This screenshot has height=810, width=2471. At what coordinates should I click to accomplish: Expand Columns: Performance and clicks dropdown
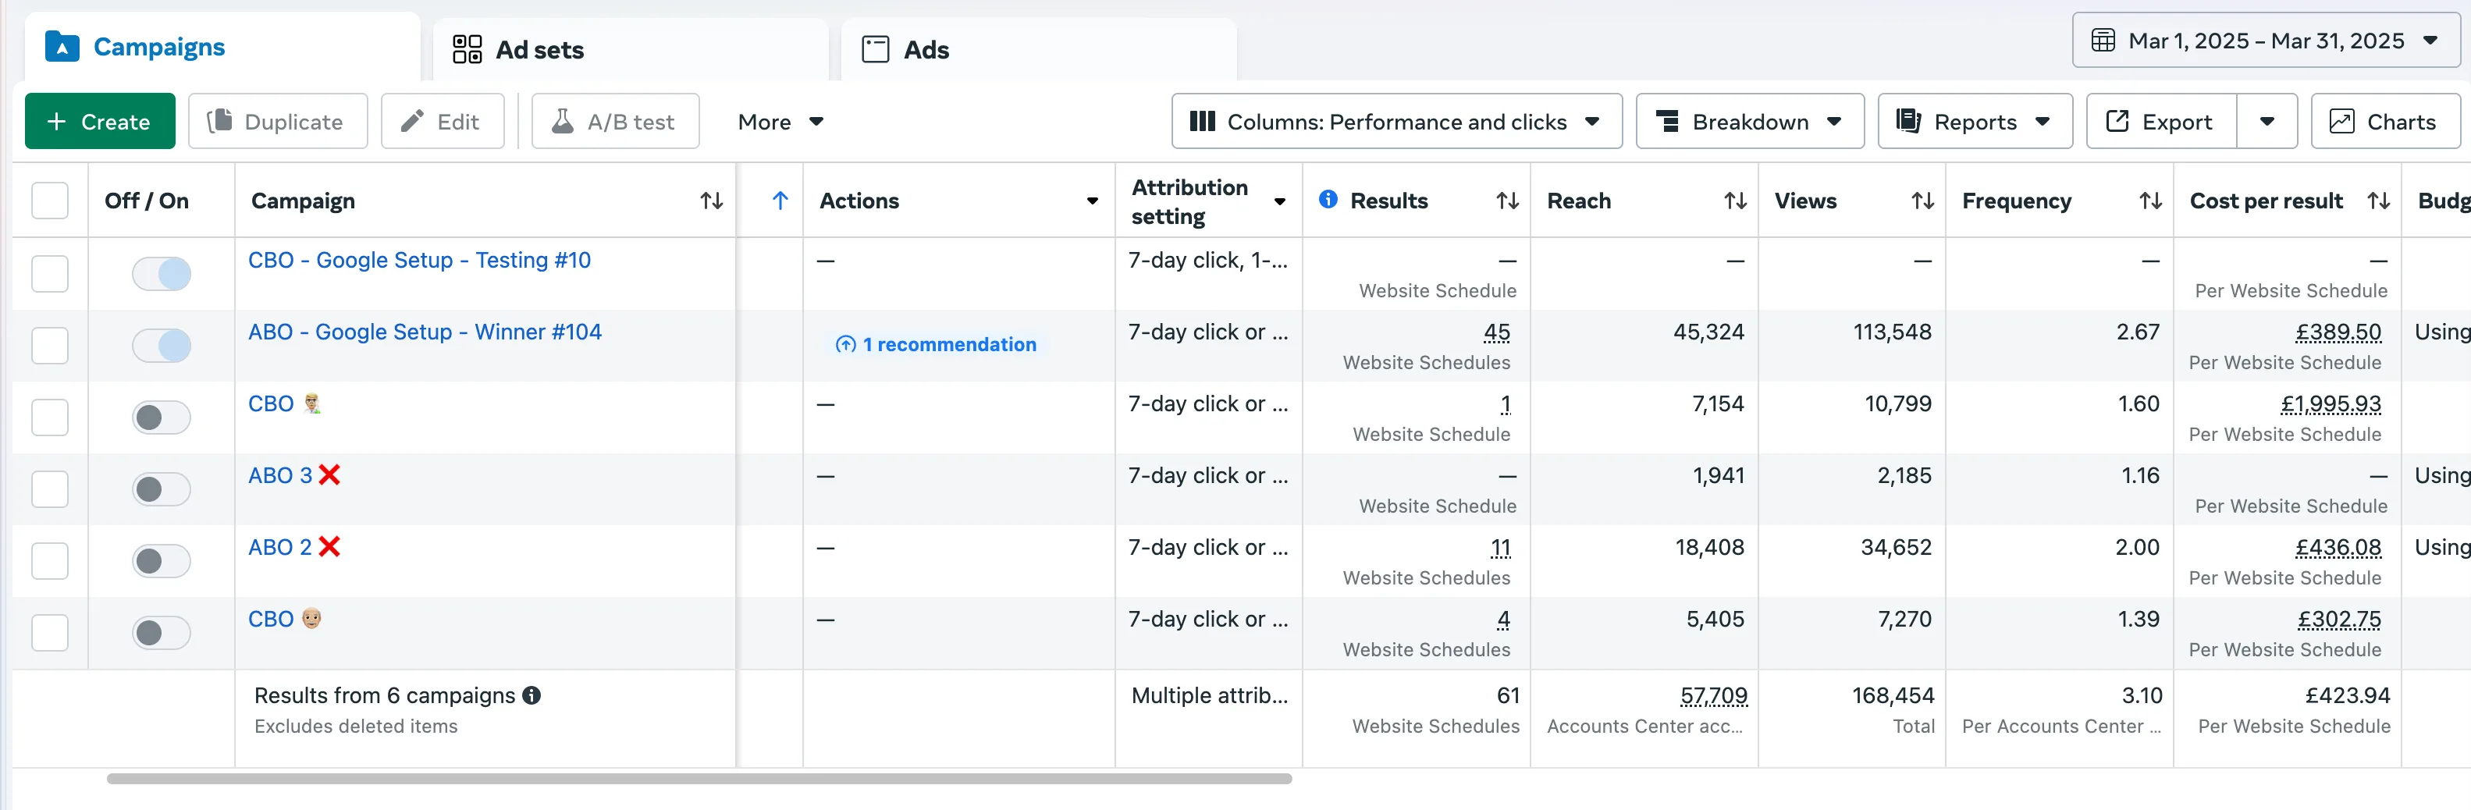tap(1395, 122)
